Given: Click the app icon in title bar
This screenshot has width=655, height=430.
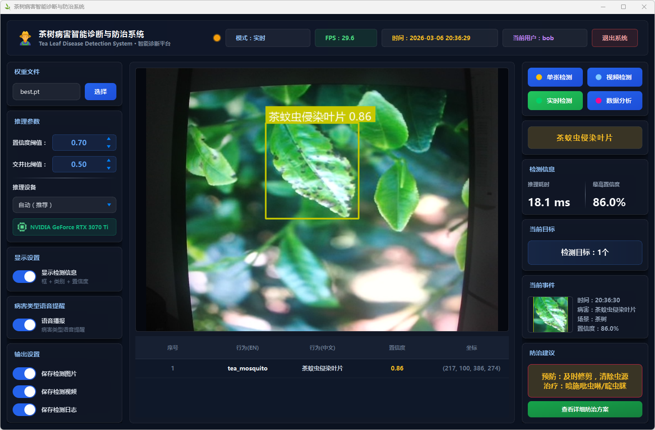Looking at the screenshot, I should point(7,7).
